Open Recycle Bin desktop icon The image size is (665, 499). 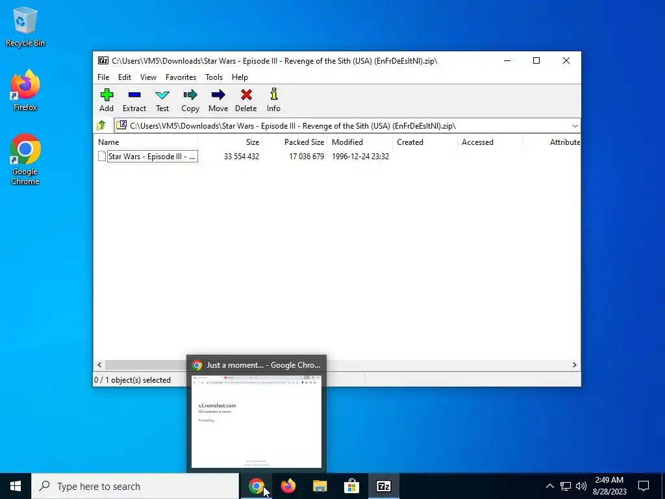pos(25,26)
